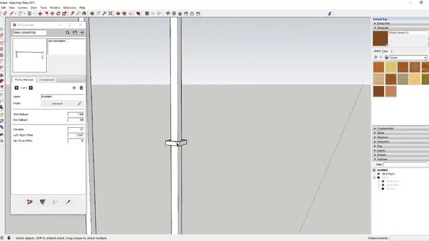Click the Zoom Extents icon
The image size is (429, 241).
[x=111, y=13]
